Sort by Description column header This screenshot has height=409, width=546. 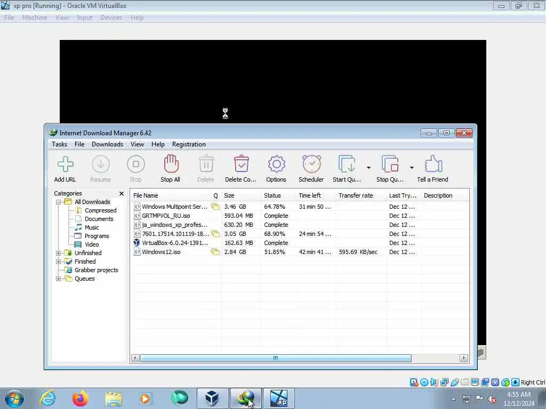click(445, 195)
